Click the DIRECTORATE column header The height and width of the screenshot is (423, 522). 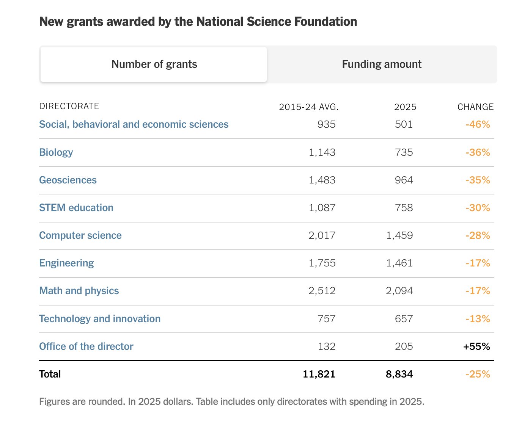point(69,106)
